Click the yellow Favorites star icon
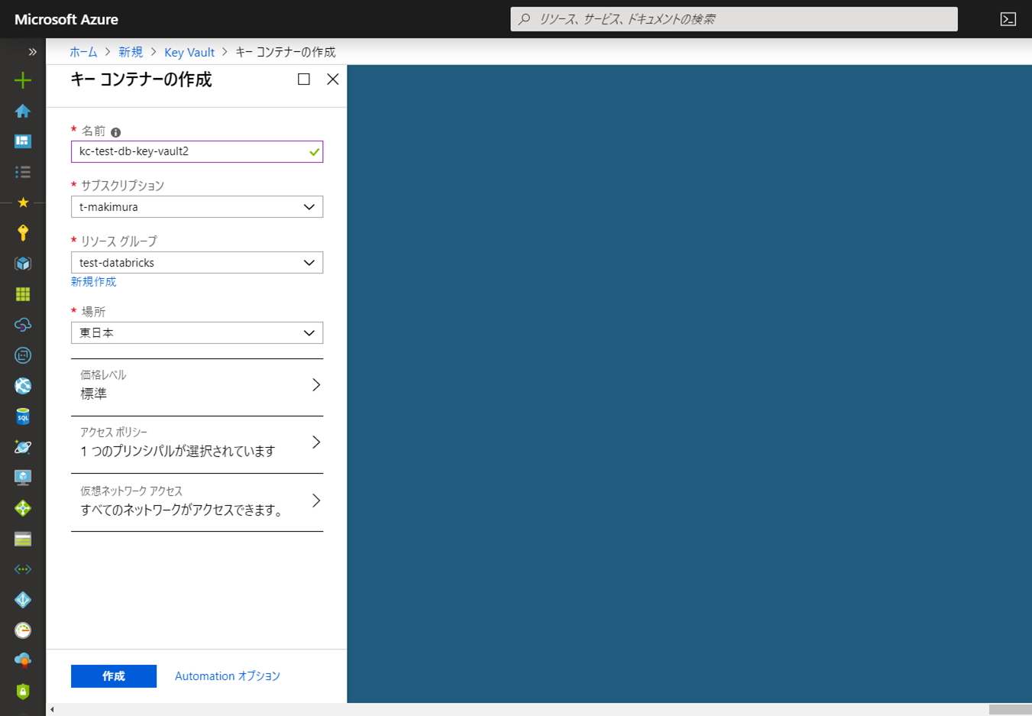The image size is (1032, 716). click(23, 202)
